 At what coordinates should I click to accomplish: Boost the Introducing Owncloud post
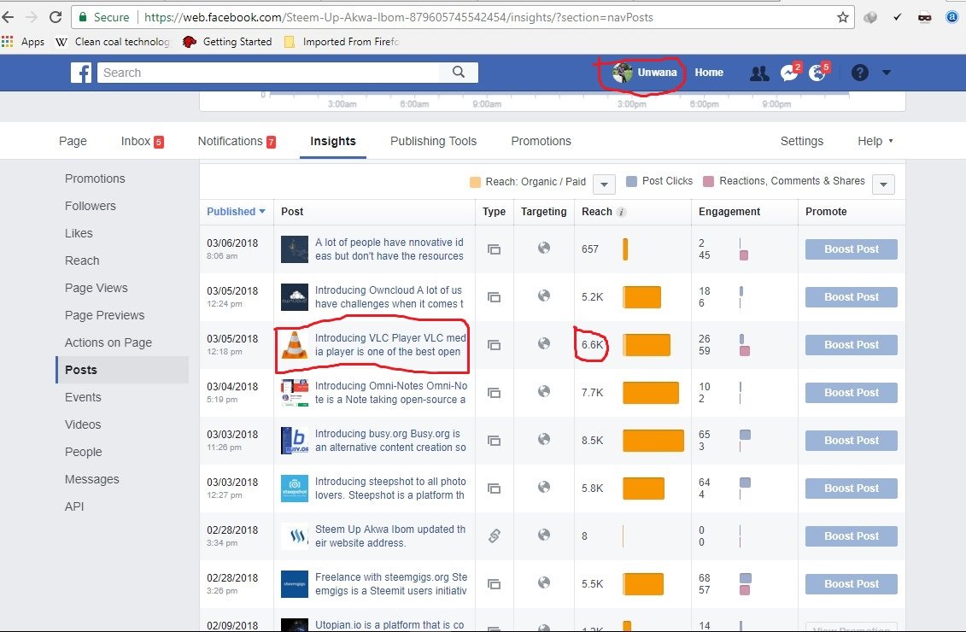(x=851, y=297)
